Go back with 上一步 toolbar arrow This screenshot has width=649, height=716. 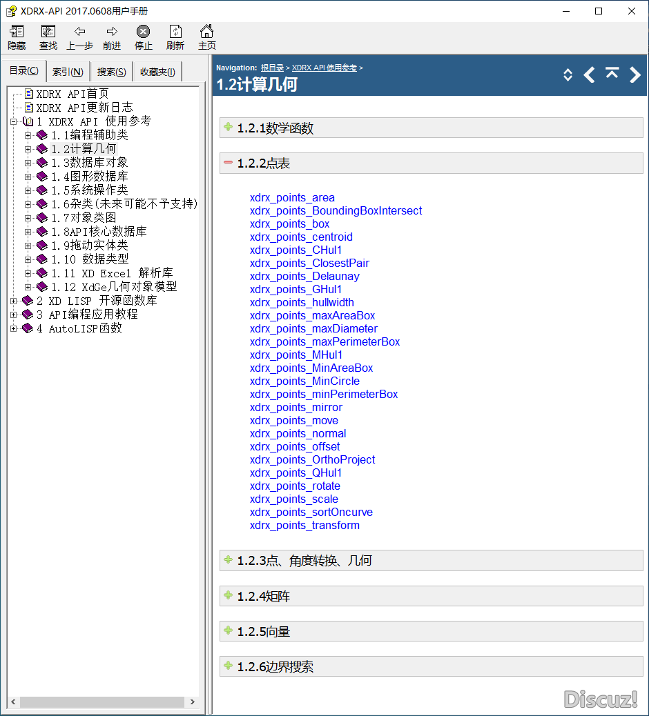pyautogui.click(x=79, y=37)
